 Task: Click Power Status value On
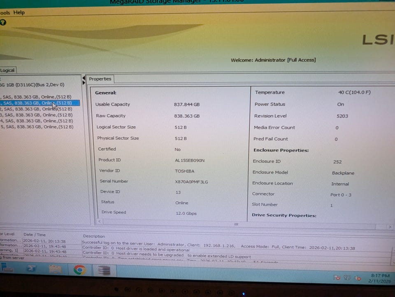point(341,104)
